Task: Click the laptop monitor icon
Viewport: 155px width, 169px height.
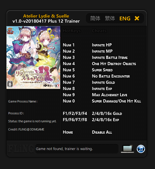Action: point(128,149)
